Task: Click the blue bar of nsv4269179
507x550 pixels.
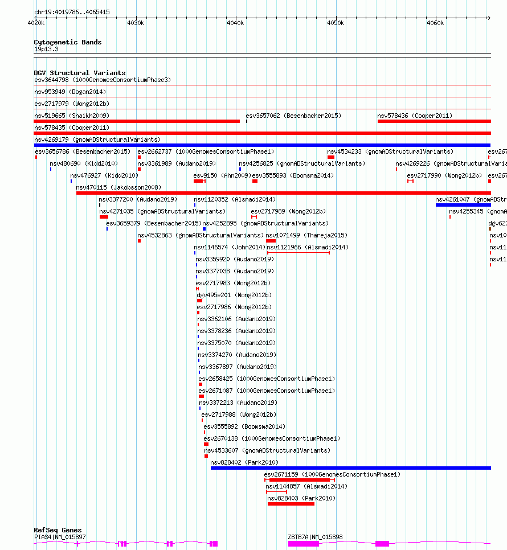Action: (262, 145)
